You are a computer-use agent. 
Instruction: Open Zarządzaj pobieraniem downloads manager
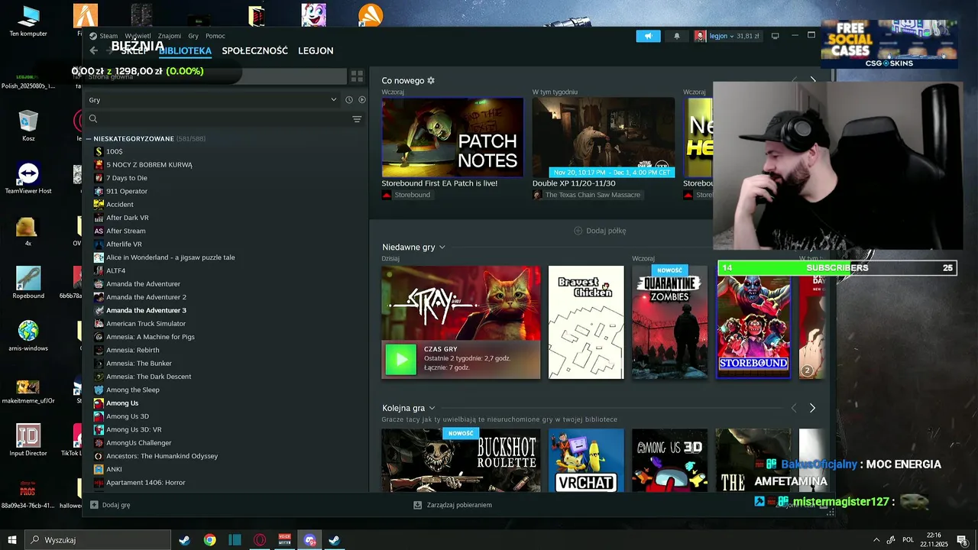[452, 505]
